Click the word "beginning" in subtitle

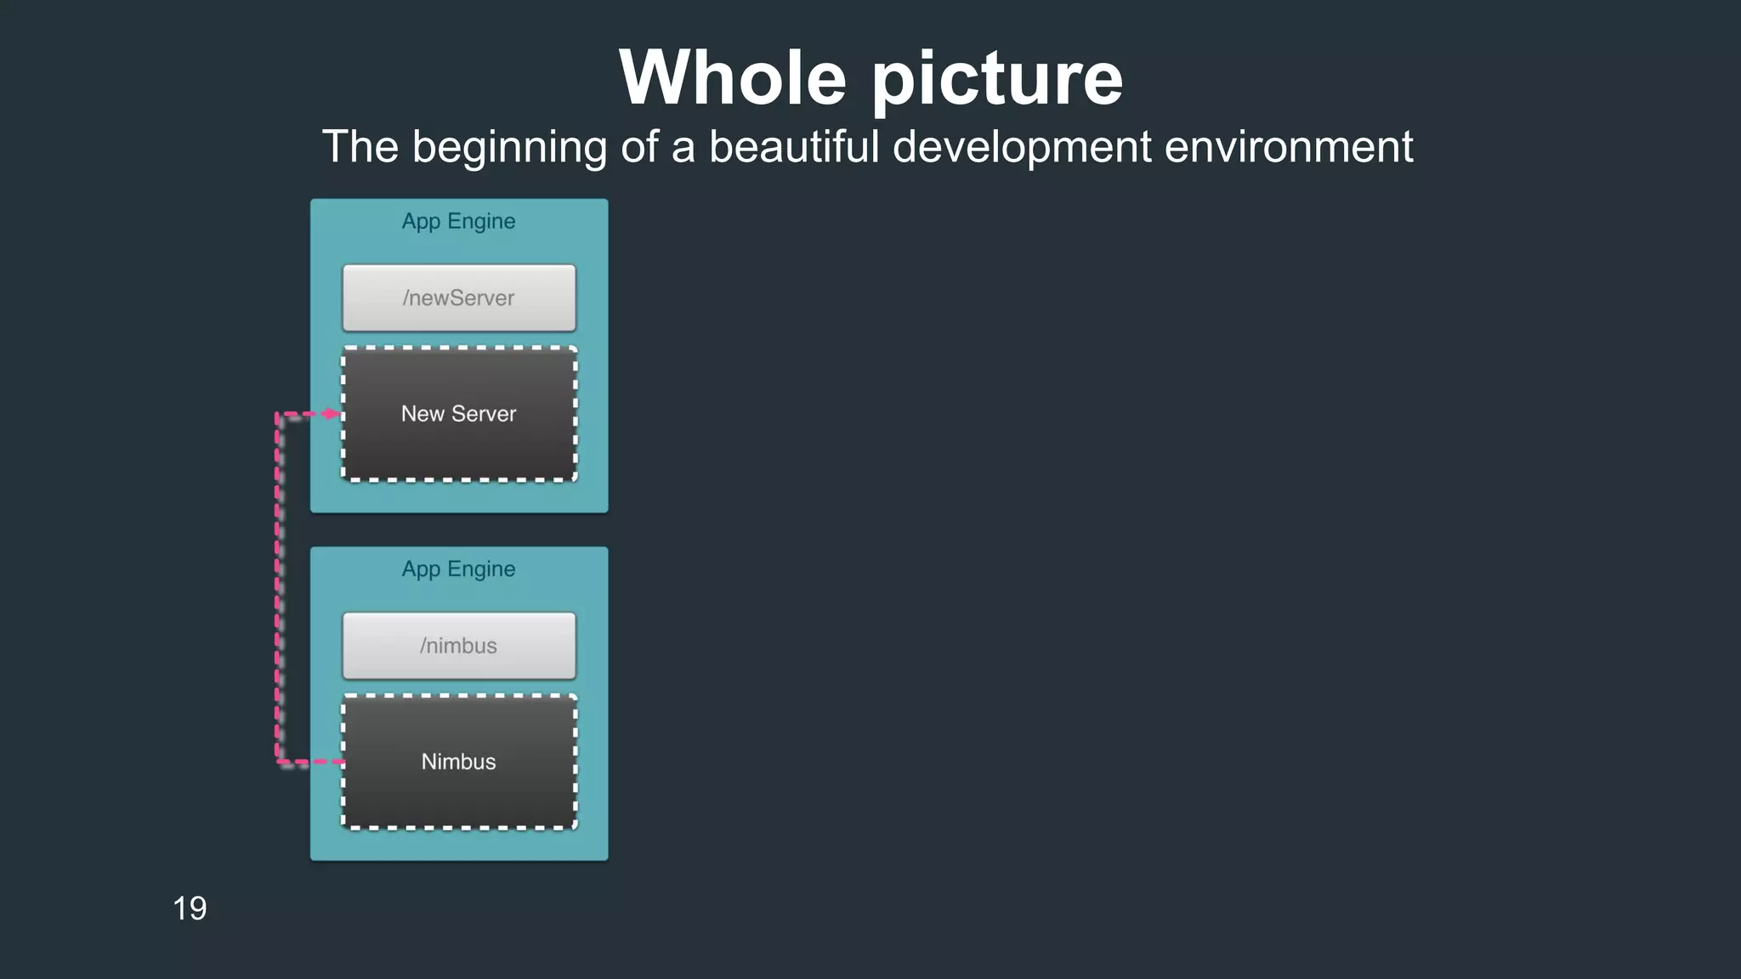click(510, 147)
